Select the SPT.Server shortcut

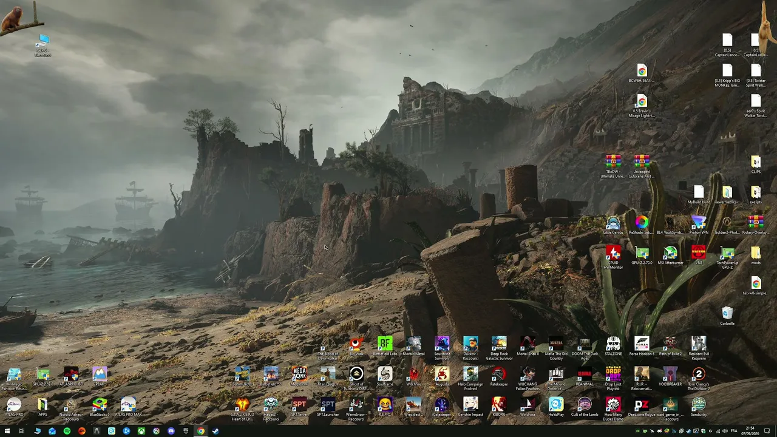[299, 407]
